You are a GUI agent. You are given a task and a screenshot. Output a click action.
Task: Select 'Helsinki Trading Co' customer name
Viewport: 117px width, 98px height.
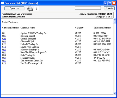[x=29, y=44]
